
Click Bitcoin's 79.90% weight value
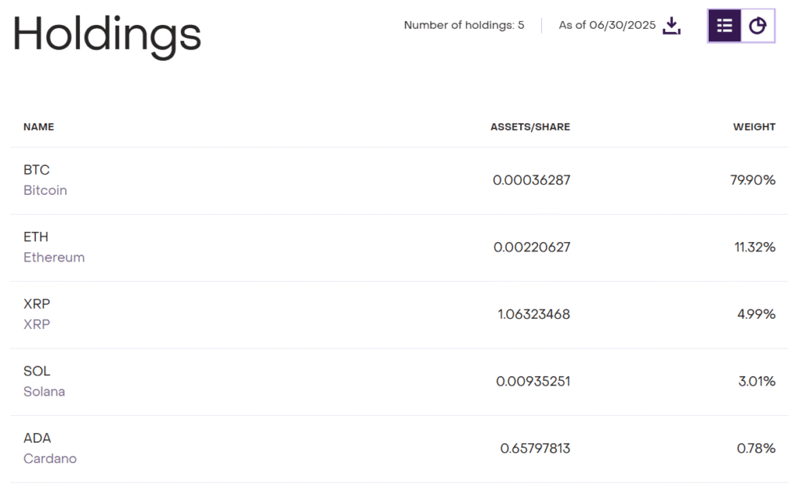coord(752,180)
